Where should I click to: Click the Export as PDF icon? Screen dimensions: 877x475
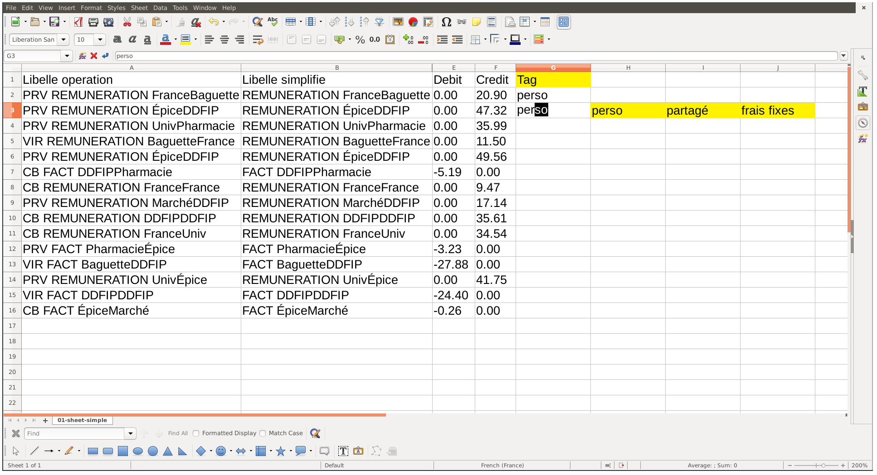pyautogui.click(x=78, y=22)
